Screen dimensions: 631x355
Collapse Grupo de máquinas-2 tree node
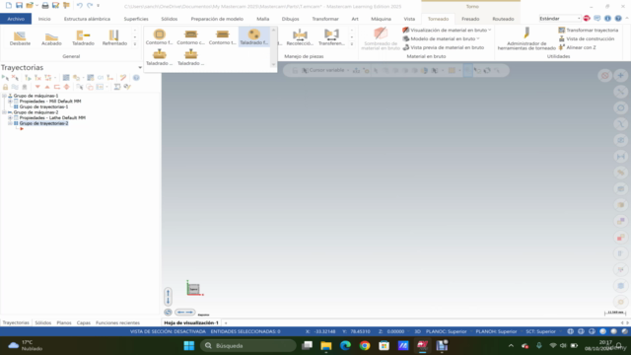tap(4, 112)
